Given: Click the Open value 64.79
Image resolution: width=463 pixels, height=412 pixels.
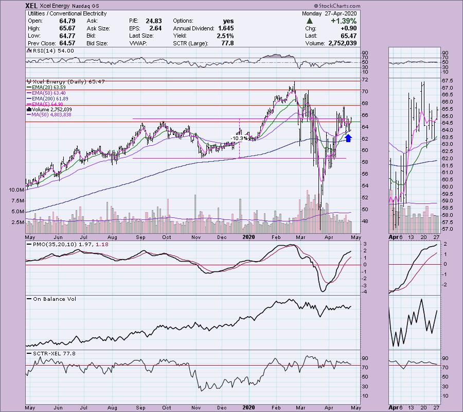Looking at the screenshot, I should click(67, 21).
